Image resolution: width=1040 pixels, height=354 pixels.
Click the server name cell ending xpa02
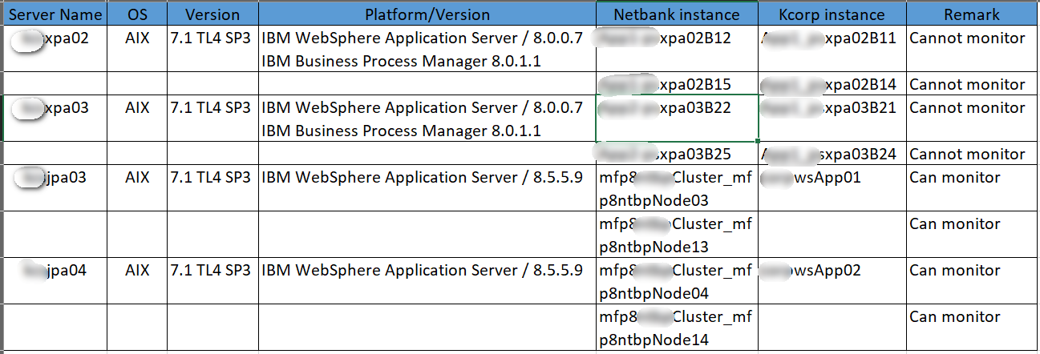pos(55,50)
